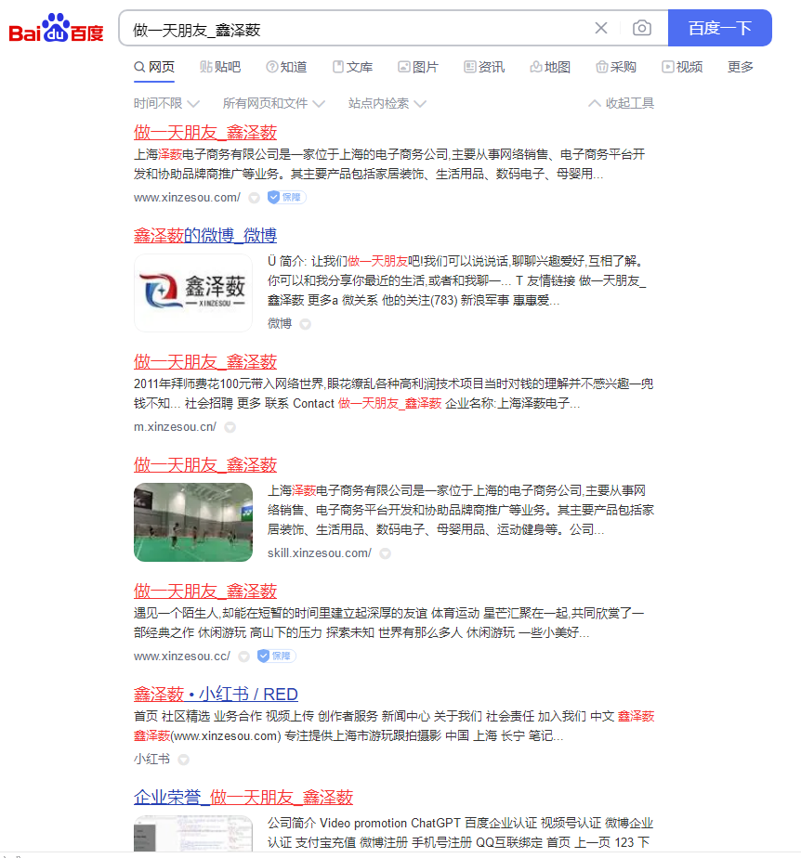Image resolution: width=801 pixels, height=858 pixels.
Task: Expand 站点内检索 dropdown
Action: pyautogui.click(x=387, y=103)
